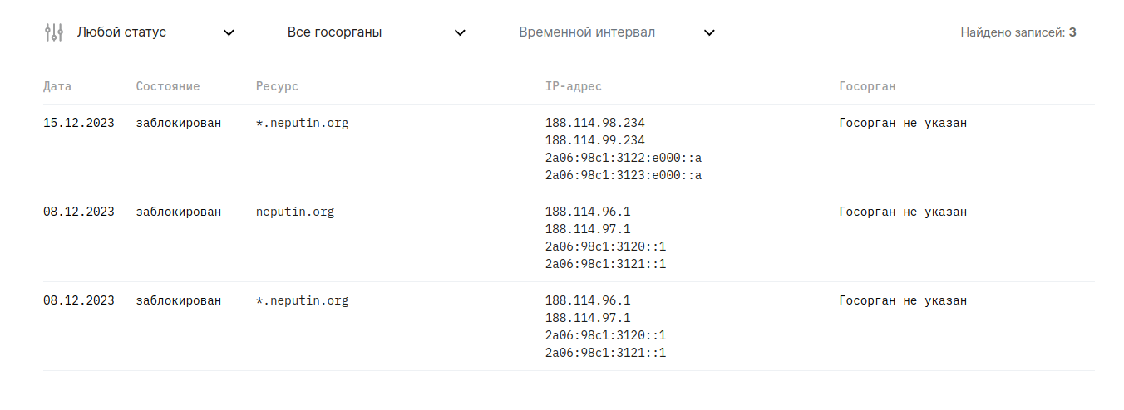
Task: Click the Дата column header
Action: click(x=57, y=86)
